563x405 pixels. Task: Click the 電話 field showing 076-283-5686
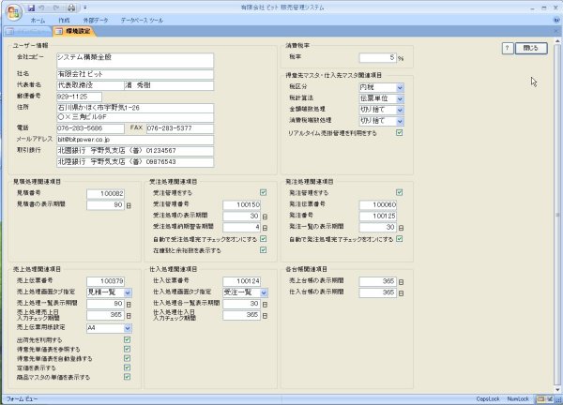pos(90,128)
